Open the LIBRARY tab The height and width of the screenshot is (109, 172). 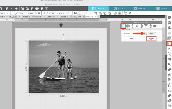click(140, 9)
